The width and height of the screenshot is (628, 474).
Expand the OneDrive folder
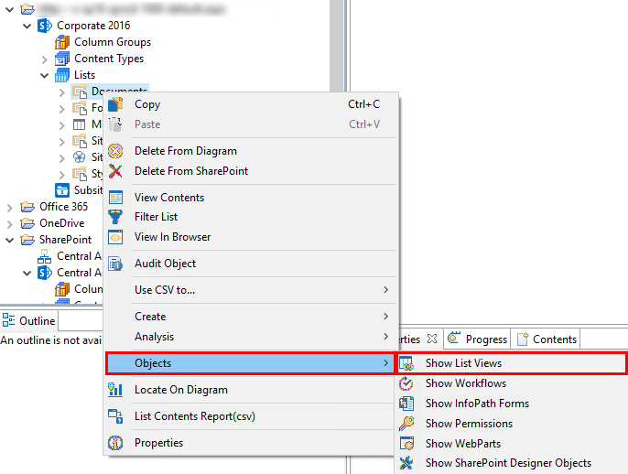click(10, 224)
